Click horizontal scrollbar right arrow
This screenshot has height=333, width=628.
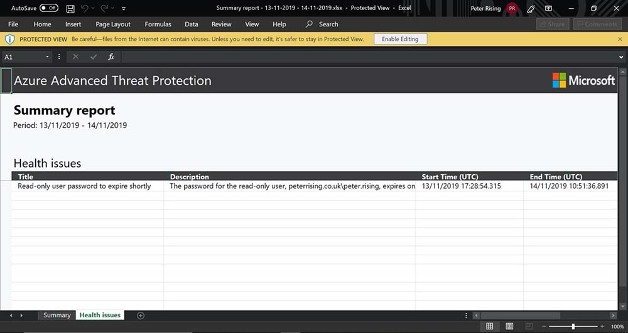pyautogui.click(x=614, y=315)
